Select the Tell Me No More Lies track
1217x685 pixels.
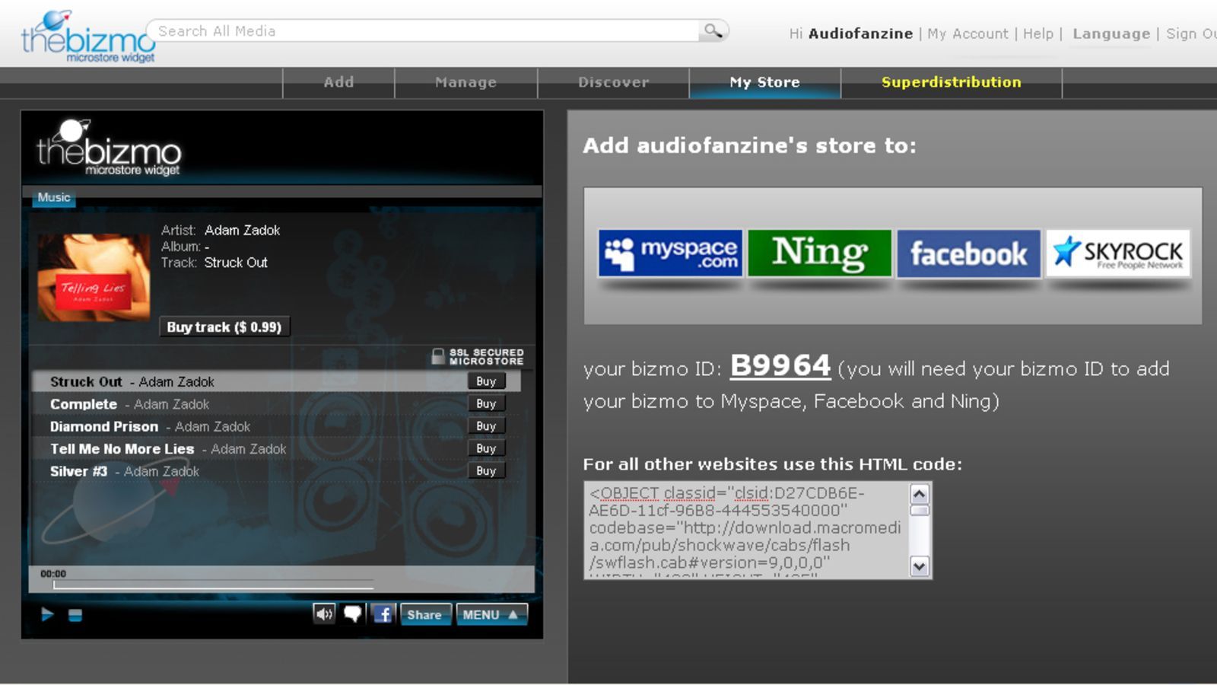[122, 449]
